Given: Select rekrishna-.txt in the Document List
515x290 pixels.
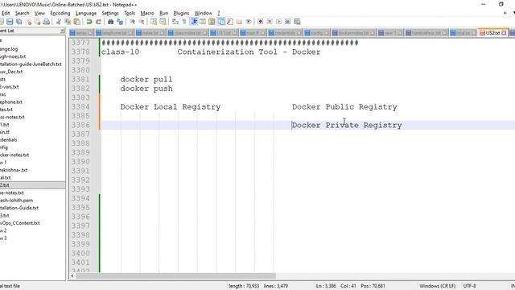Looking at the screenshot, I should [14, 170].
